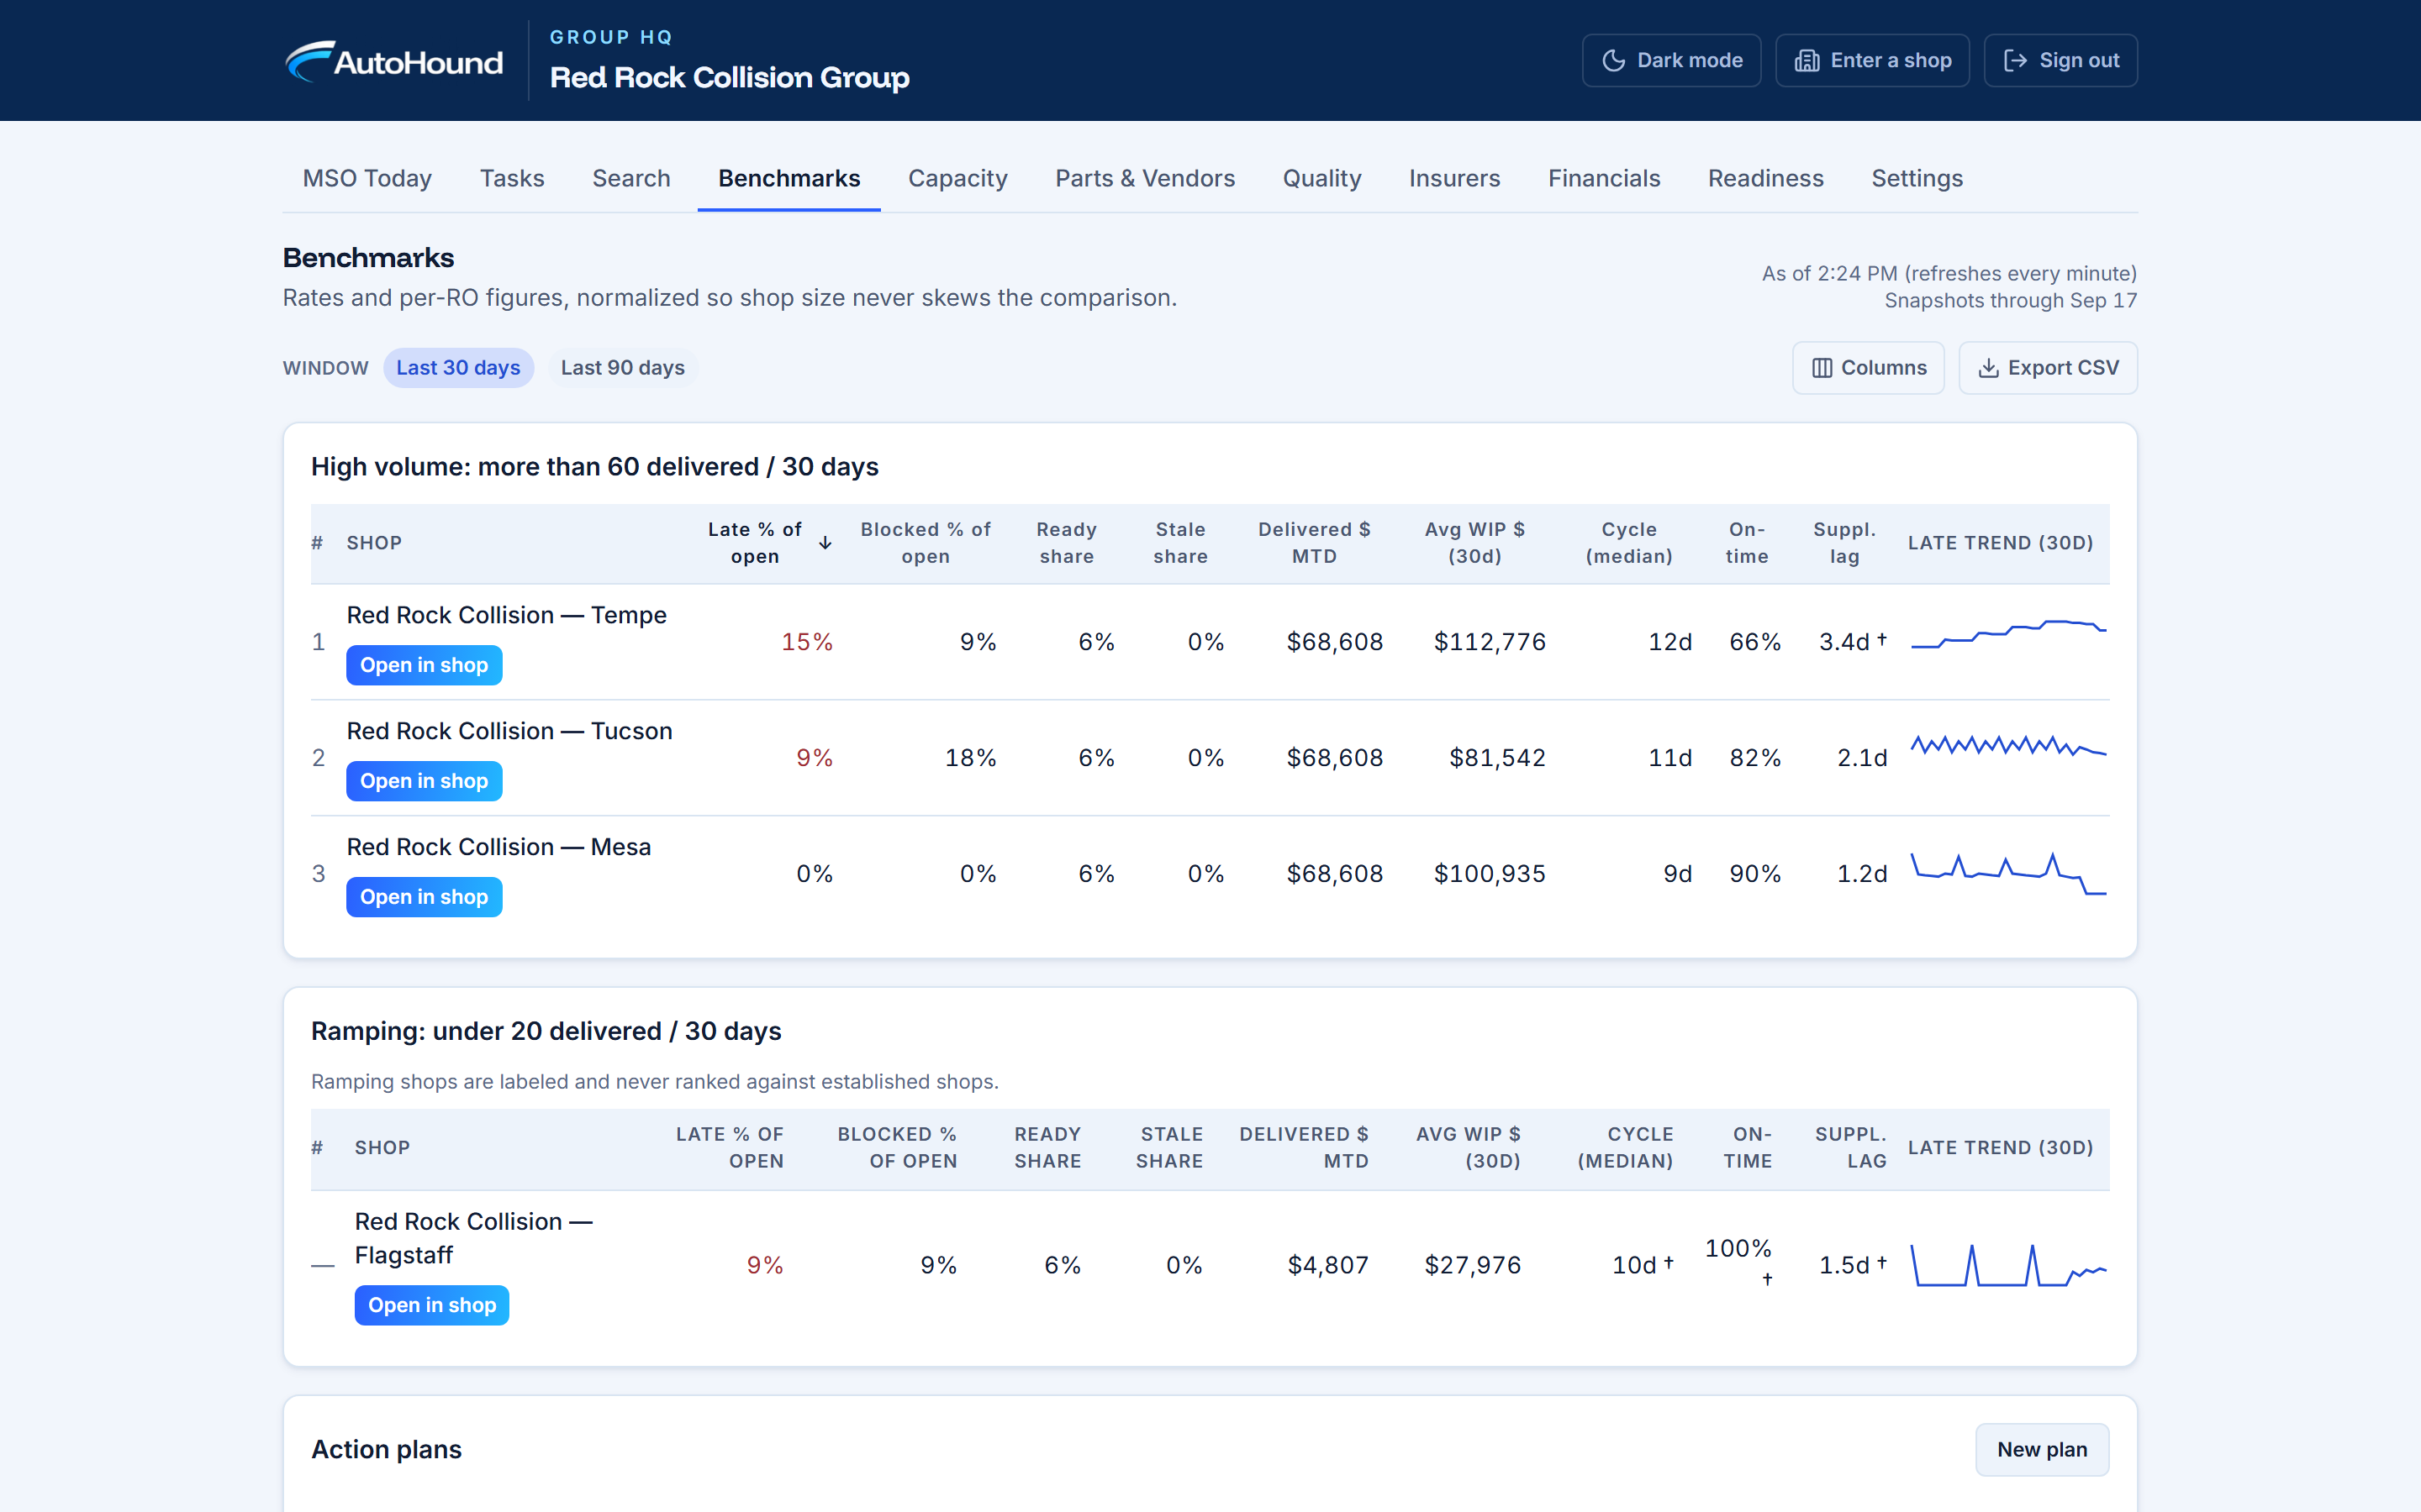Click the Enter a shop button
This screenshot has height=1512, width=2421.
1872,61
